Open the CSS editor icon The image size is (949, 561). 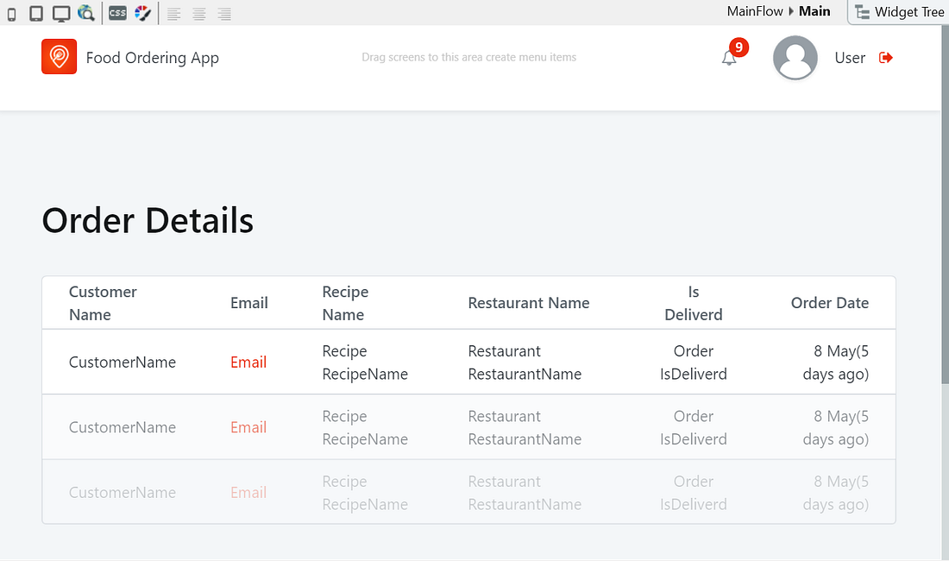tap(116, 13)
